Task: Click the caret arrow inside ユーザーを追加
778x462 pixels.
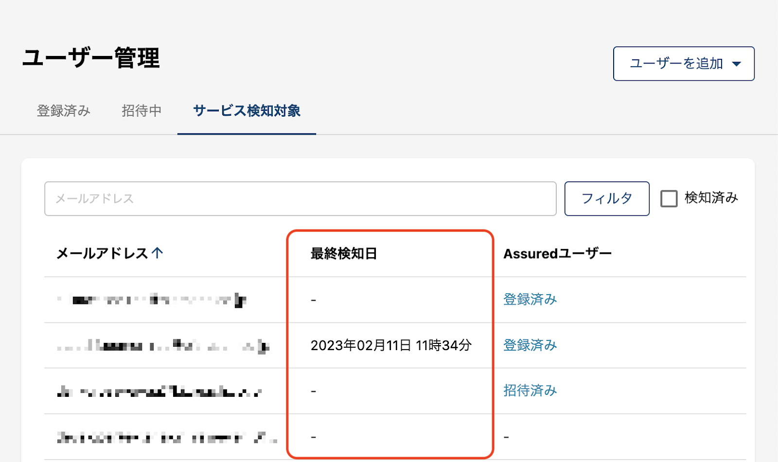Action: 736,64
